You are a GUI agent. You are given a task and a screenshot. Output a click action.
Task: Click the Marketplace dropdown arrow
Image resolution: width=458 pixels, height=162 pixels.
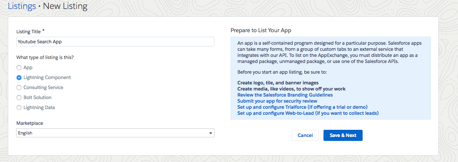[211, 133]
